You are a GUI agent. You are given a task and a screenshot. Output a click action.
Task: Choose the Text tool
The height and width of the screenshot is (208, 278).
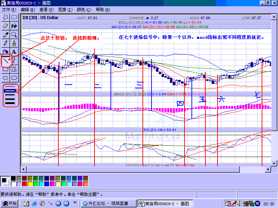click(x=14, y=52)
